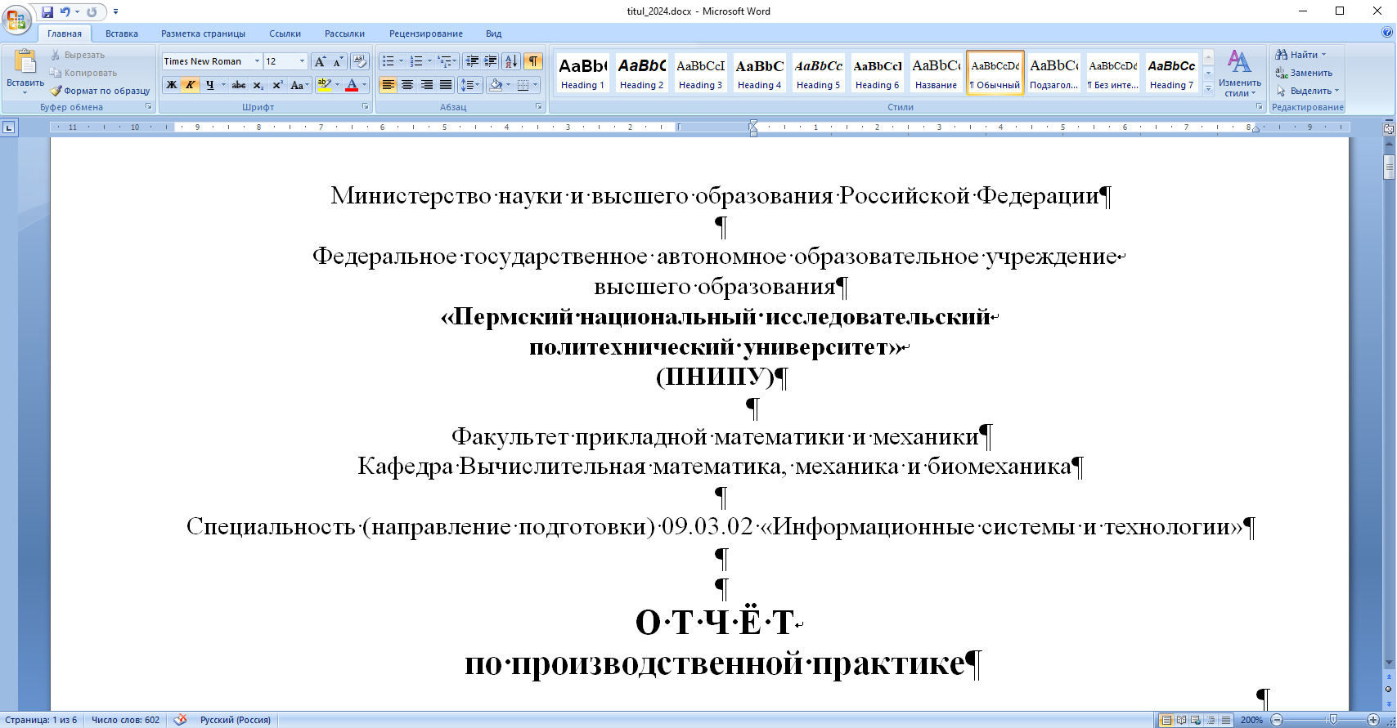Apply the Heading 7 style
Viewport: 1397px width, 728px height.
[1171, 73]
